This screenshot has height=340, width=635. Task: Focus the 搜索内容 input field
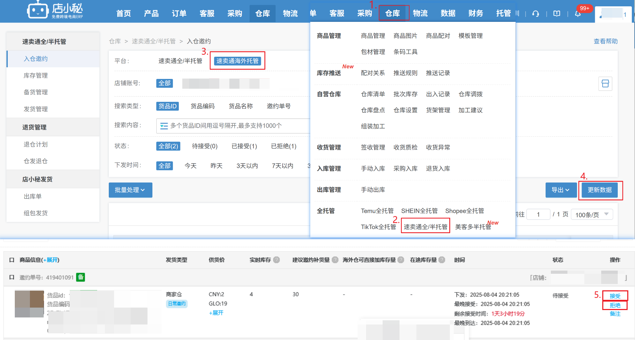pos(233,126)
